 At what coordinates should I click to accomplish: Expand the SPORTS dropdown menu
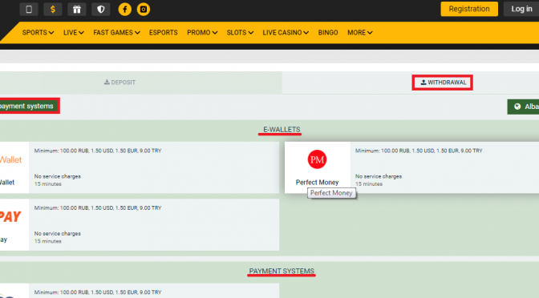38,33
